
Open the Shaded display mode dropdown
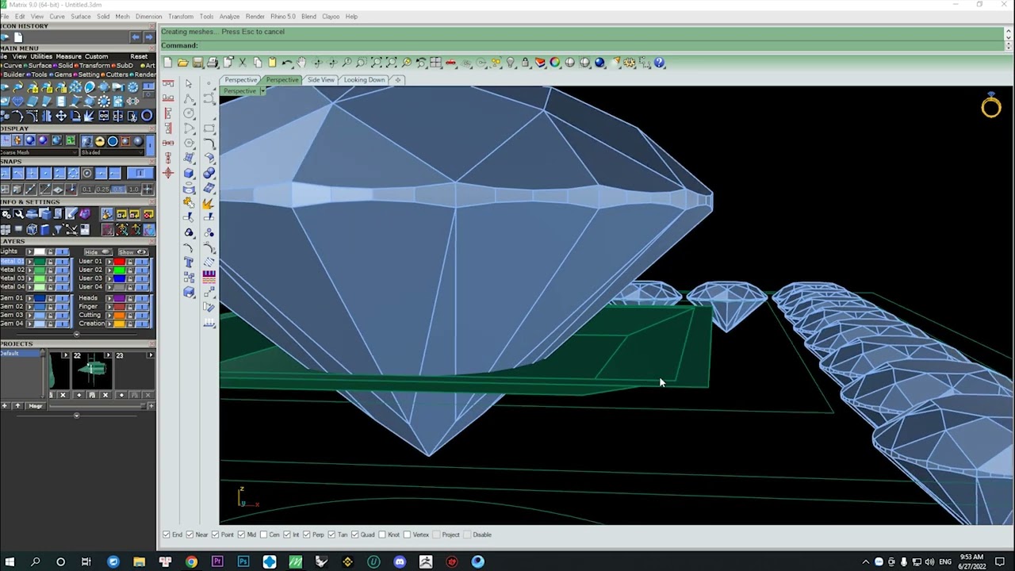point(116,152)
